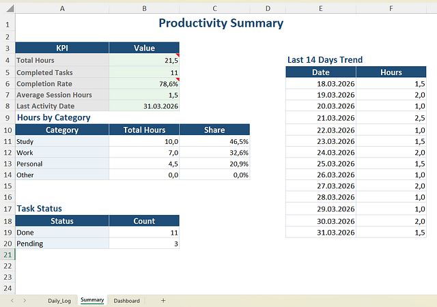Click the 21.03.2026 date cell
Image resolution: width=437 pixels, height=307 pixels.
(x=321, y=117)
